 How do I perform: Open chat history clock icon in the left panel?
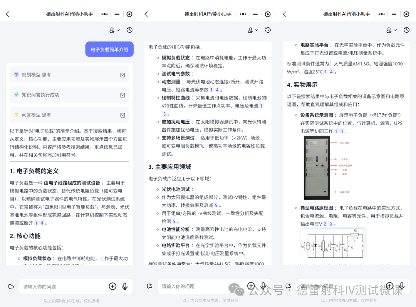129,30
